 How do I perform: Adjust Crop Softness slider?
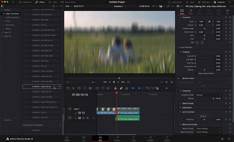click(x=204, y=70)
